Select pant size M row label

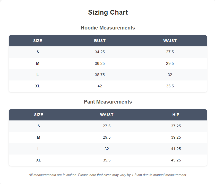(x=39, y=137)
